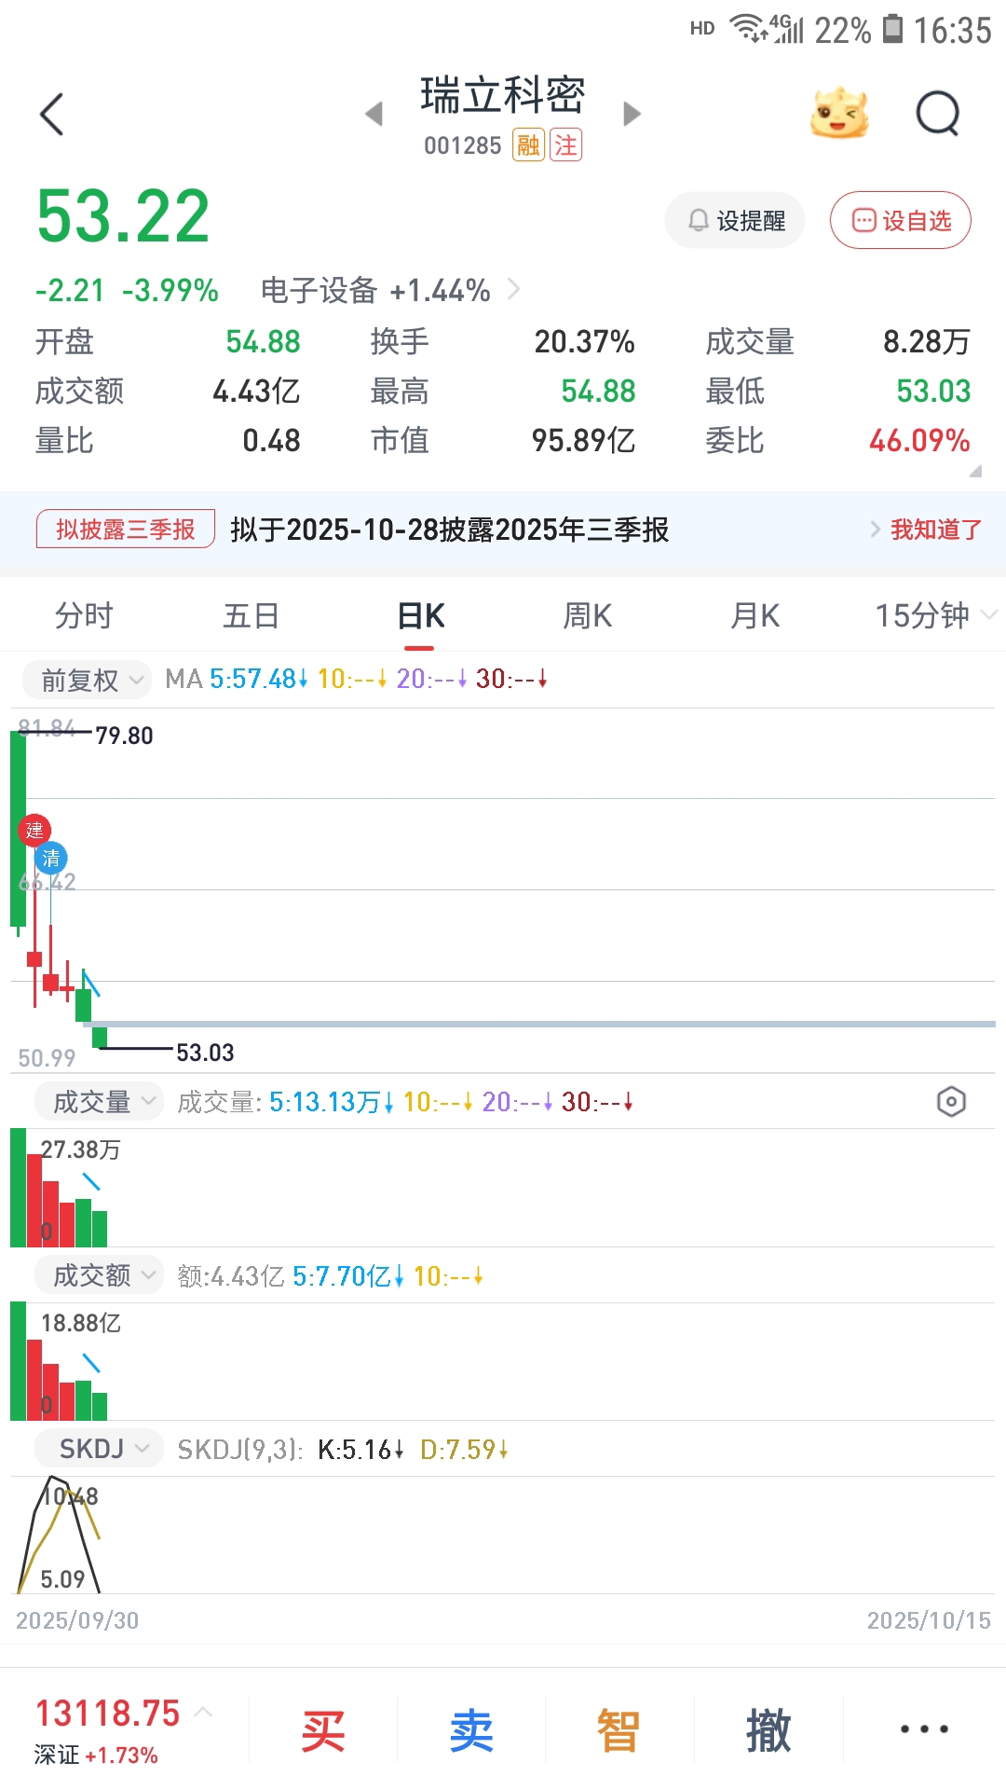Tap current price 53.22
This screenshot has width=1006, height=1790.
click(x=123, y=216)
